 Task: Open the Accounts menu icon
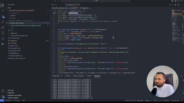pyautogui.click(x=3, y=91)
